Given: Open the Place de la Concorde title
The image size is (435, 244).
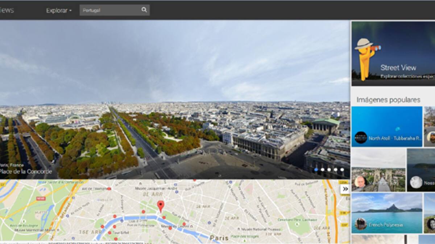Looking at the screenshot, I should click(x=25, y=172).
